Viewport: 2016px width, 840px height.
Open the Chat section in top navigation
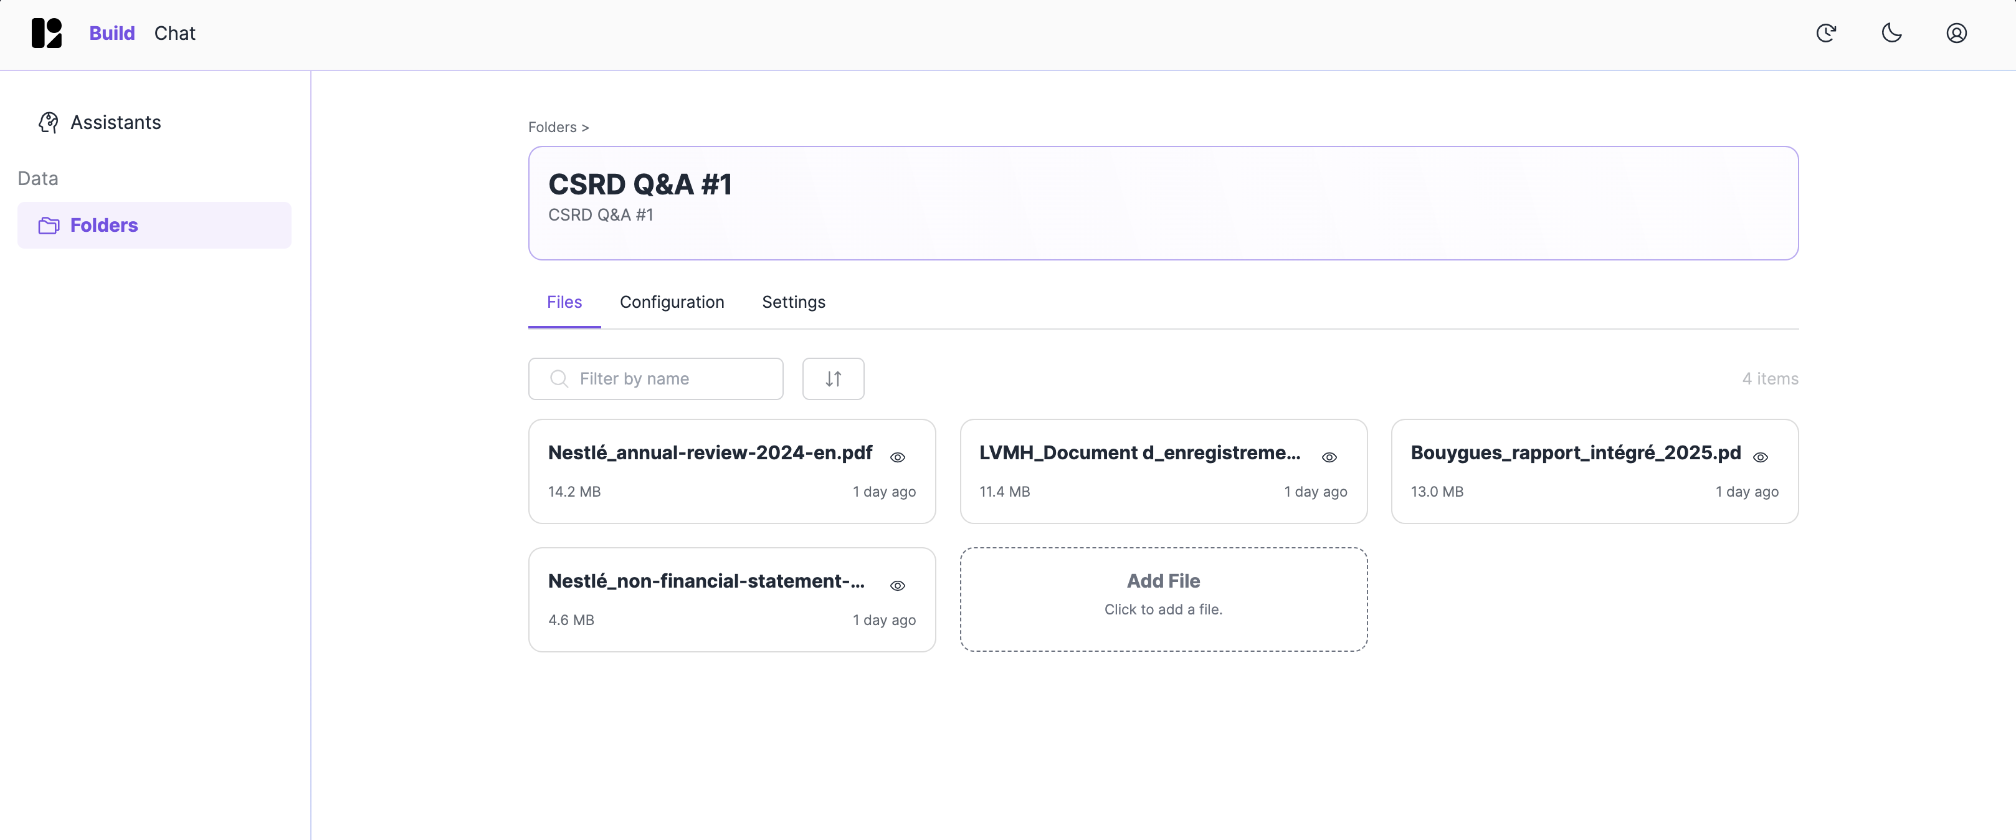(174, 33)
